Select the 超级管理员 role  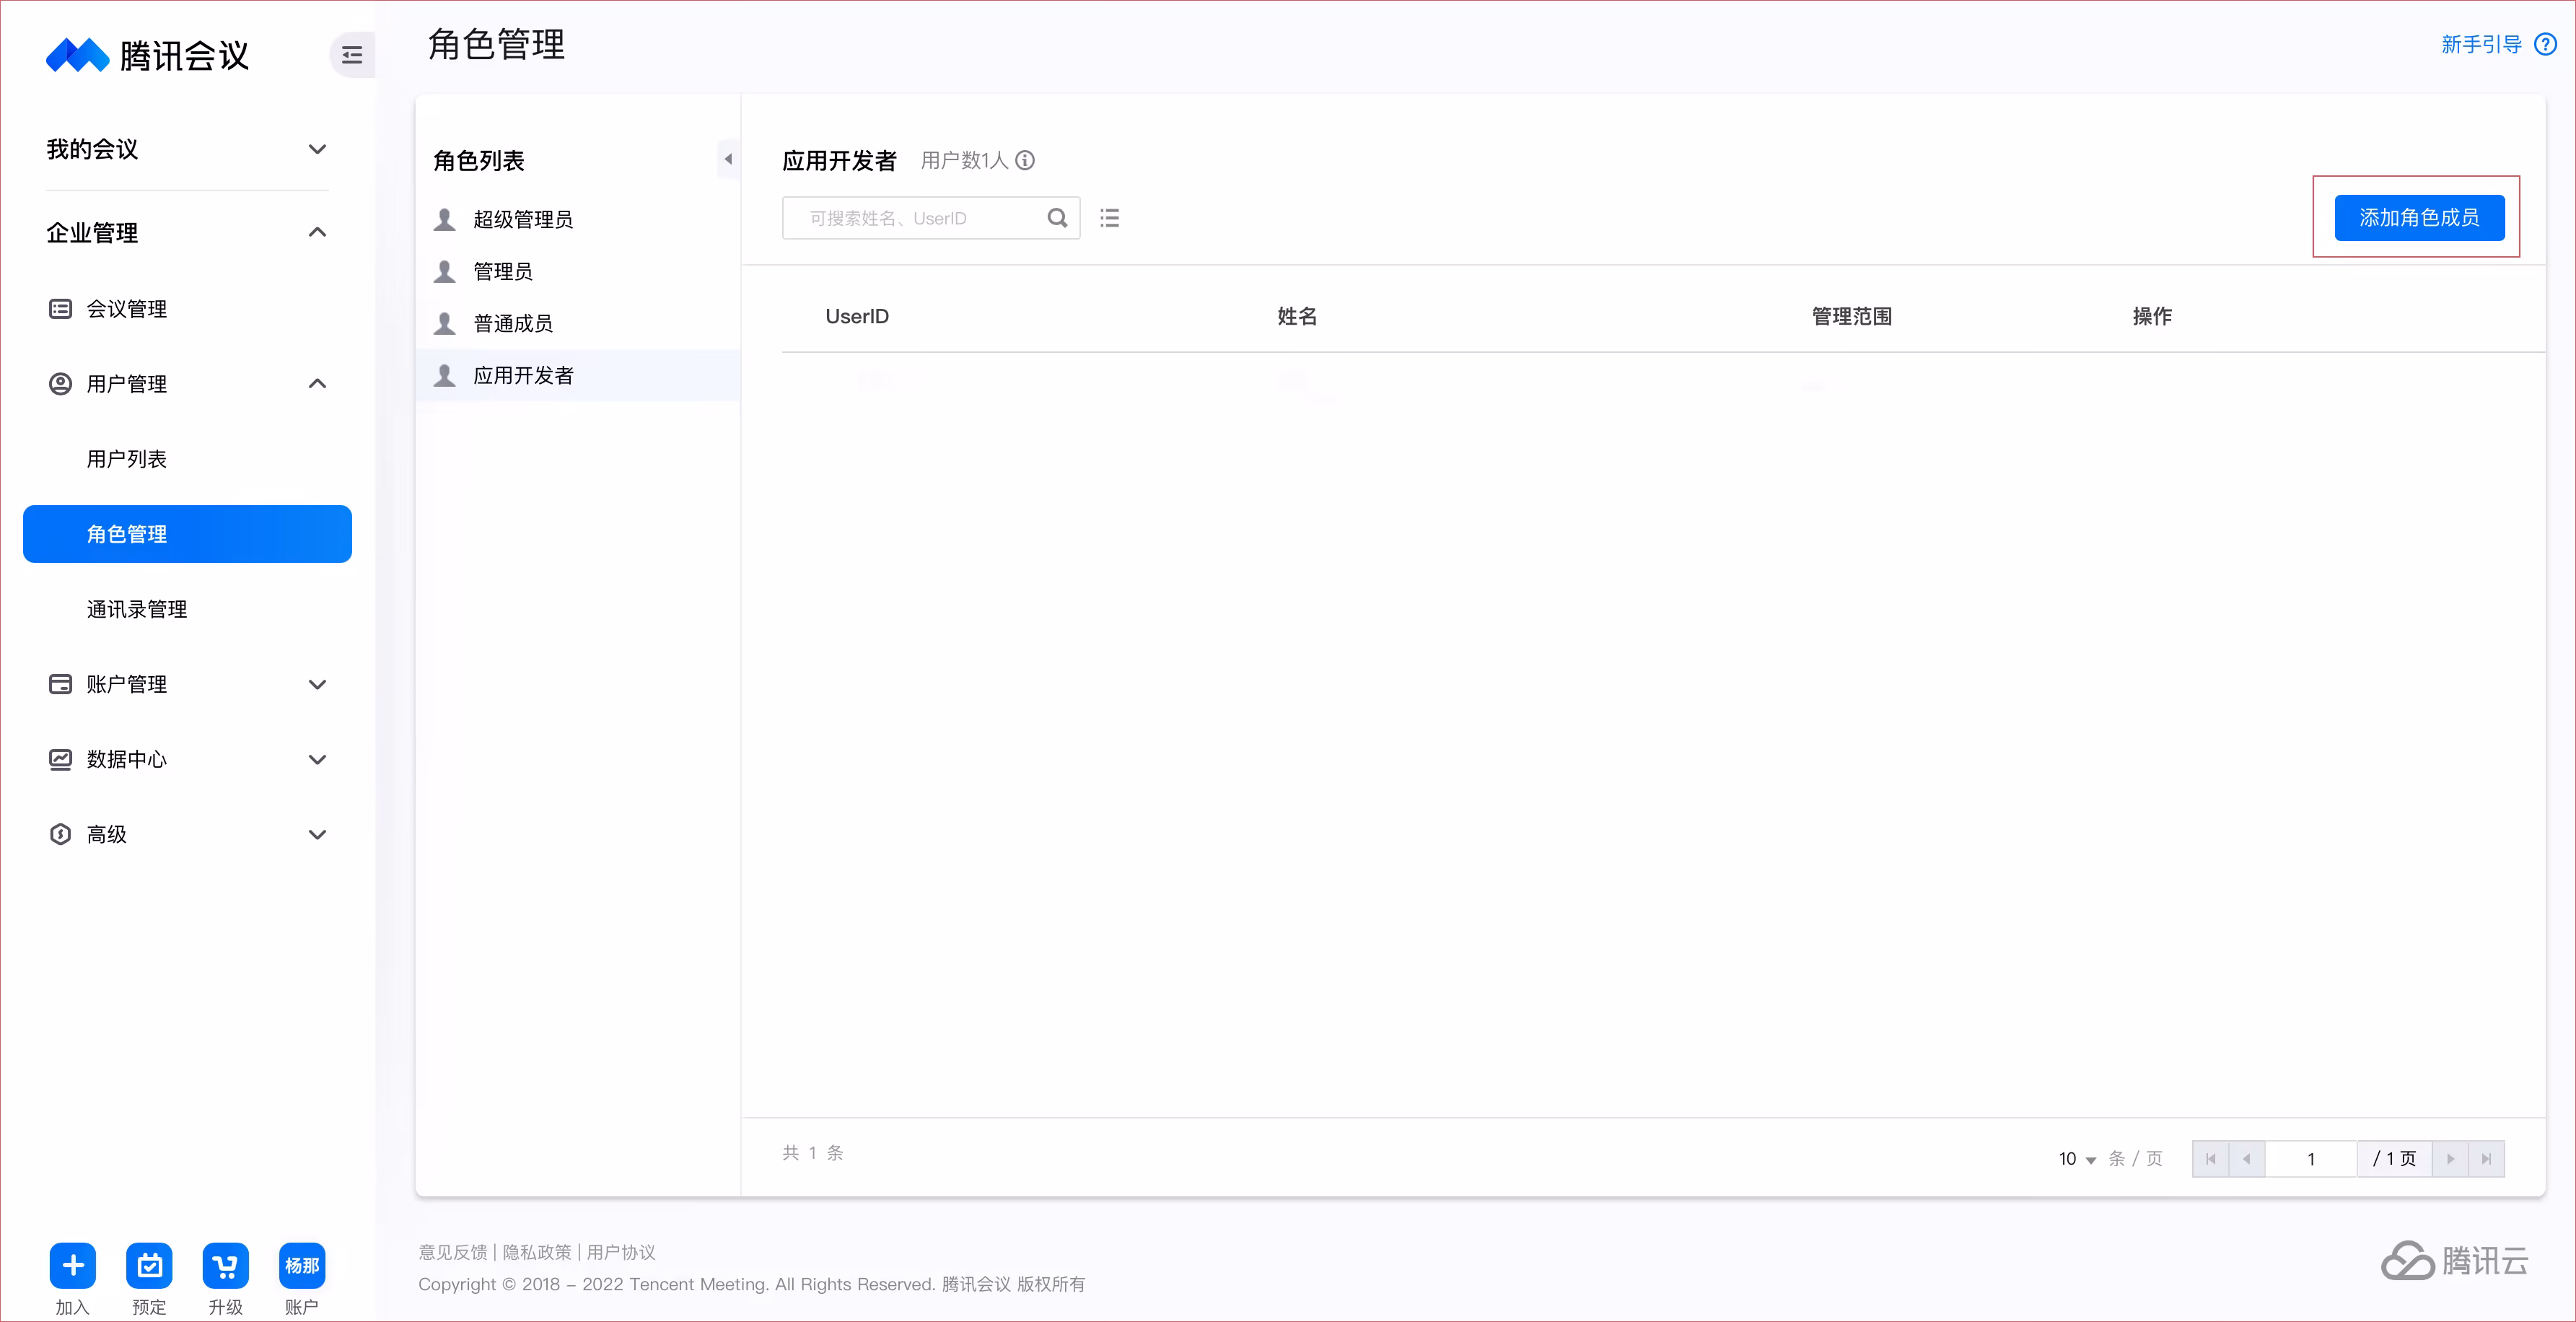click(577, 219)
